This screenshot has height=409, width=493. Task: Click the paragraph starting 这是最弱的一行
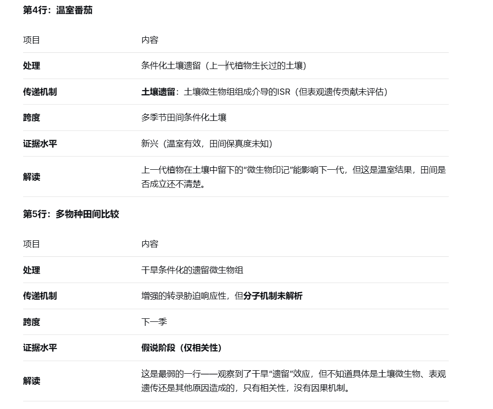pos(294,381)
